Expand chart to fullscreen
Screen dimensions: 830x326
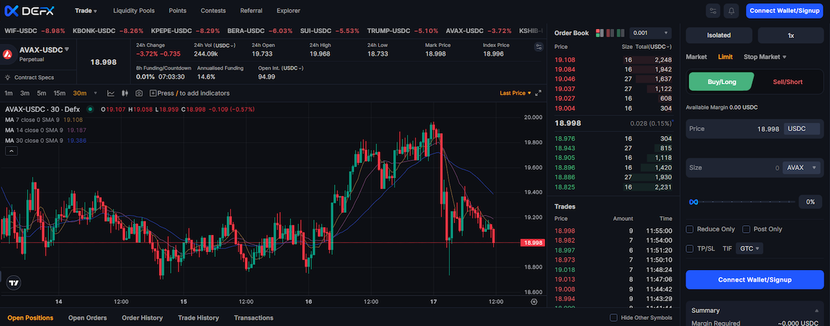pos(538,93)
